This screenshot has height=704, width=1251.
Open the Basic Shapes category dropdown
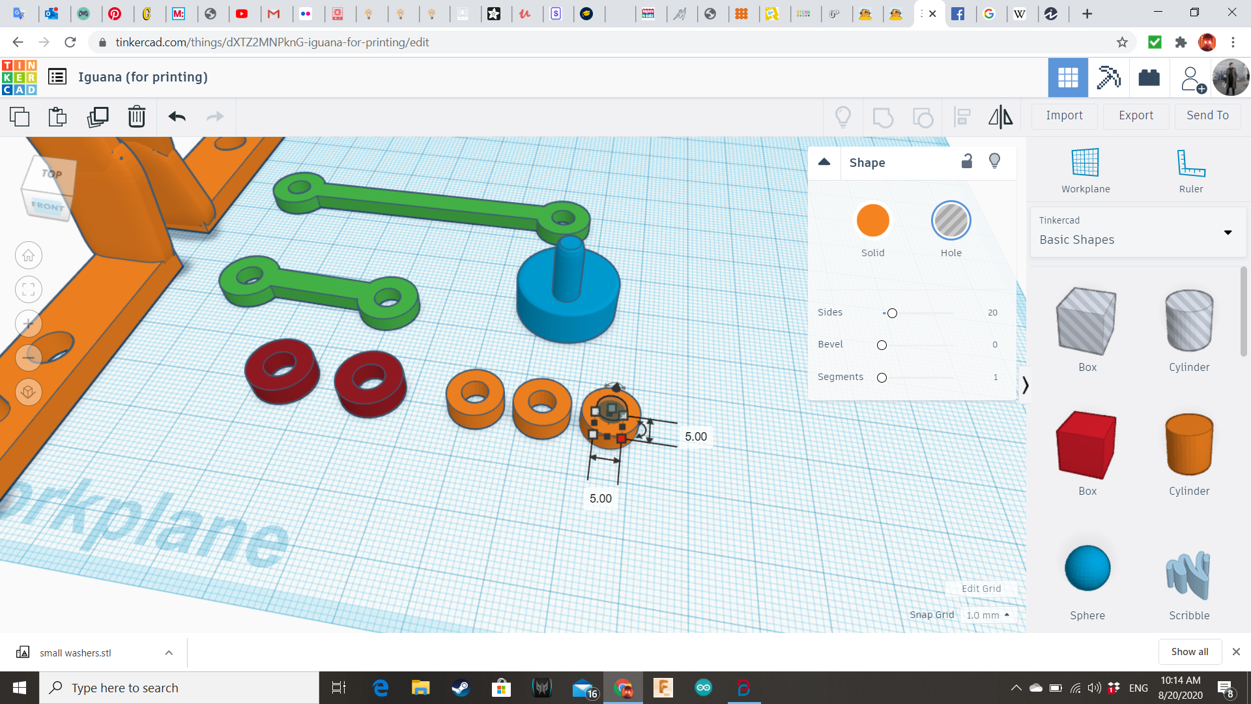click(1138, 232)
